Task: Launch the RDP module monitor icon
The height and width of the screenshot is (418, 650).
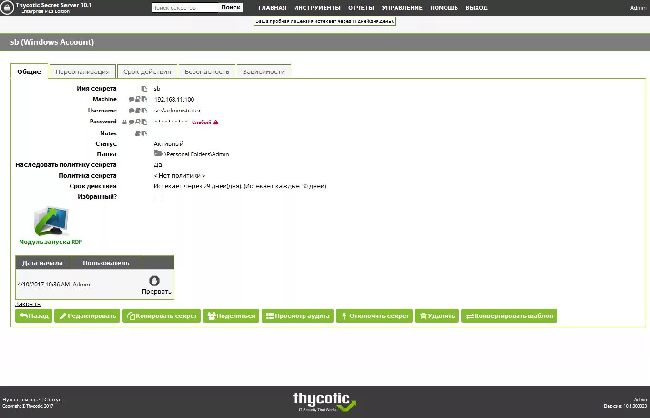Action: click(x=51, y=221)
